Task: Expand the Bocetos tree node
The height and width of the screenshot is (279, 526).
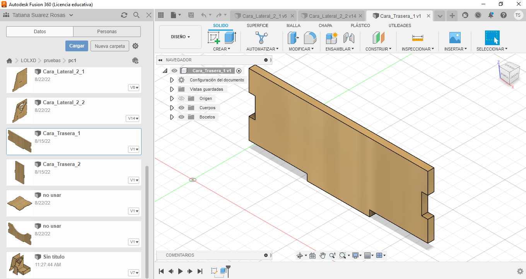Action: click(172, 117)
